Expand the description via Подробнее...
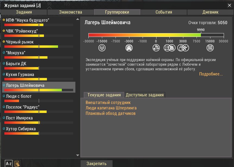 click(x=211, y=74)
